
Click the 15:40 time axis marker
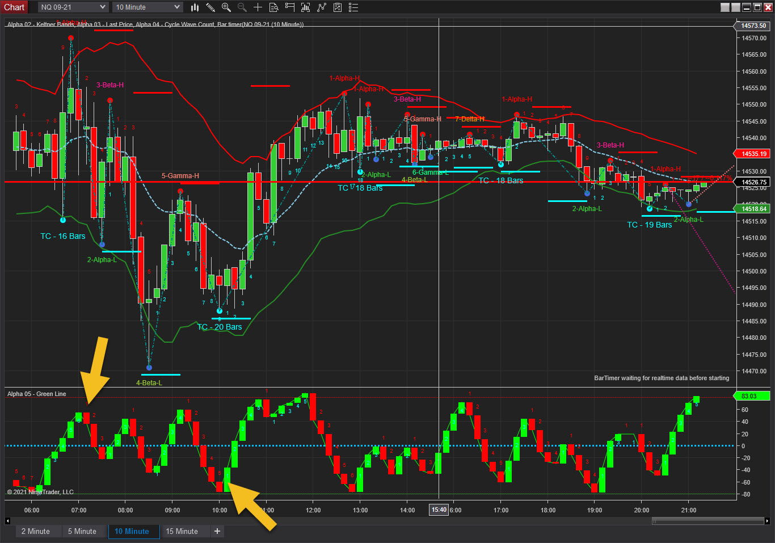pos(439,510)
